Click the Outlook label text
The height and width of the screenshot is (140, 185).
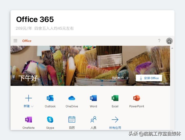[x=50, y=106]
